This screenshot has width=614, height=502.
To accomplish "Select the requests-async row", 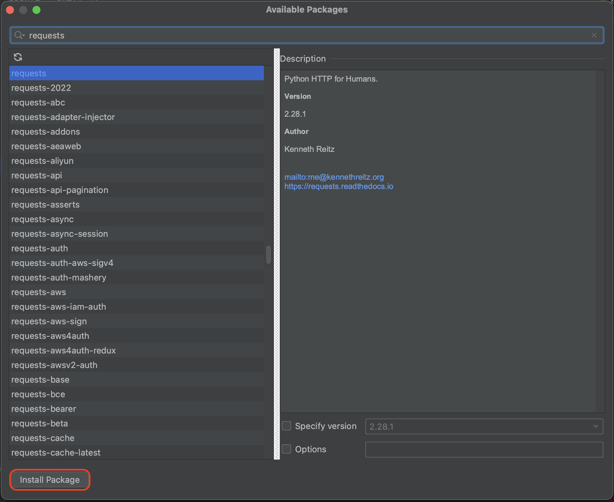I will pos(137,219).
